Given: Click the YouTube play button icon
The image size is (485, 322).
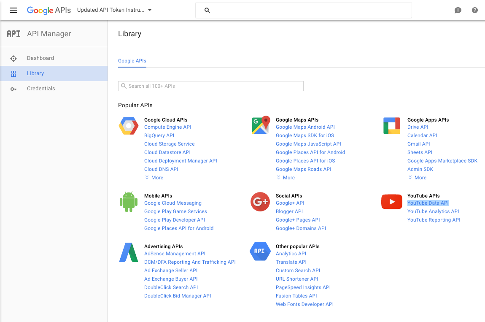Looking at the screenshot, I should pyautogui.click(x=391, y=202).
